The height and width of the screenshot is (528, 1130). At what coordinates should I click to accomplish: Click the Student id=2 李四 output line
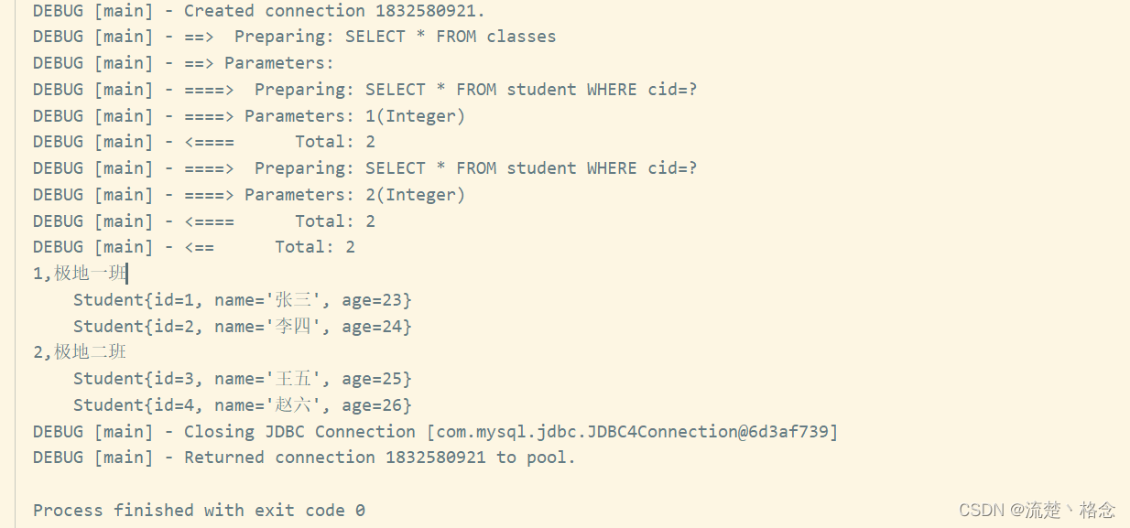pos(243,327)
